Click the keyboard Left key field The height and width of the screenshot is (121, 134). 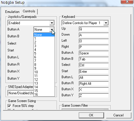click(94, 41)
